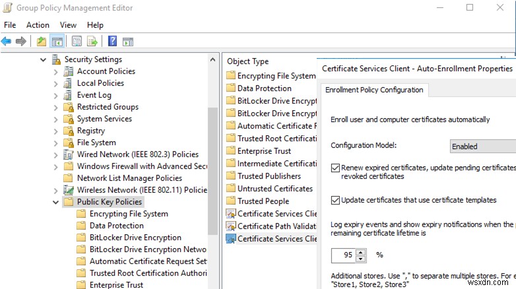Image resolution: width=516 pixels, height=289 pixels.
Task: Open the Action menu
Action: click(x=38, y=25)
